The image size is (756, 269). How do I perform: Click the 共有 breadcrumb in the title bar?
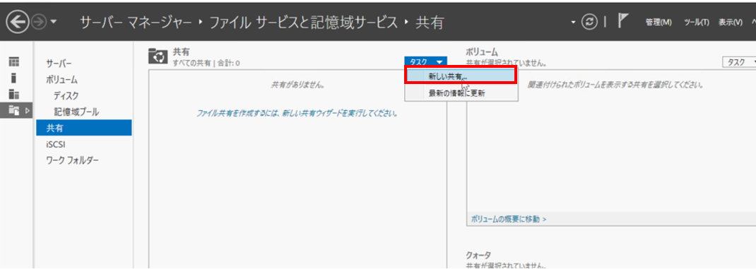coord(430,23)
